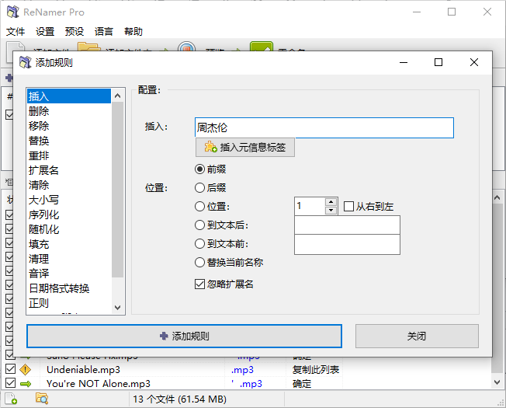Click the 到文本后 text input box
Viewport: 506px width, 408px height.
[347, 225]
